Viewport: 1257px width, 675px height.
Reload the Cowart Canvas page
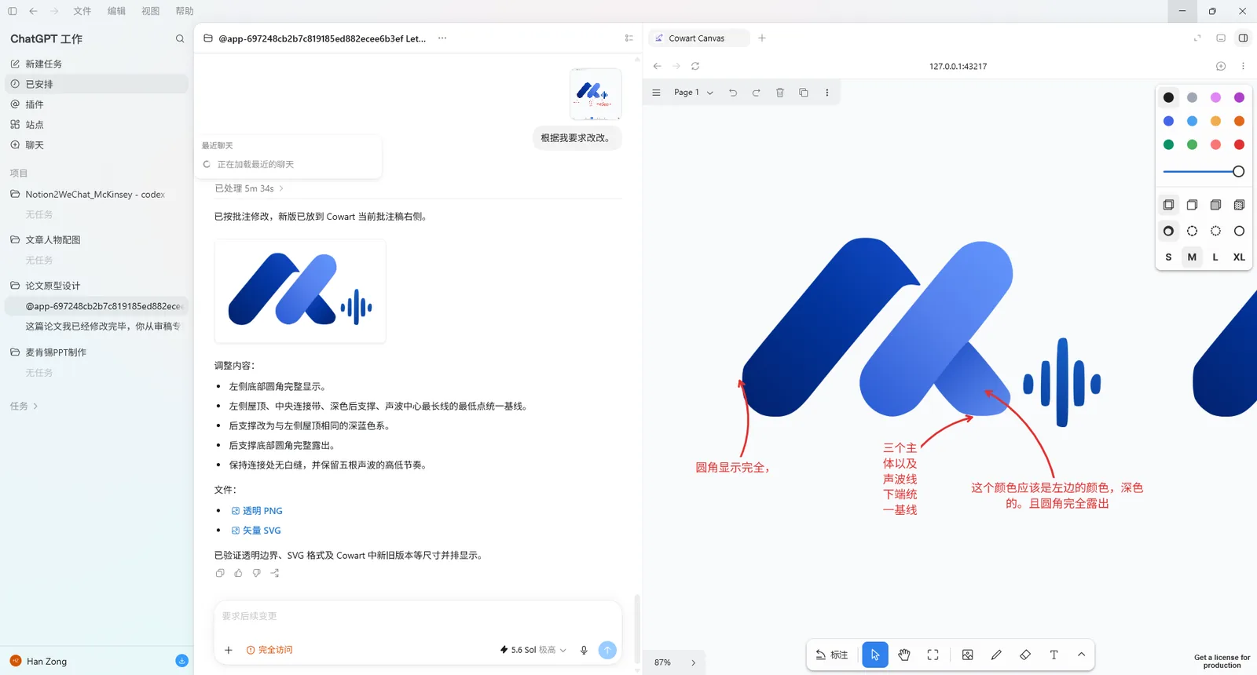click(695, 66)
